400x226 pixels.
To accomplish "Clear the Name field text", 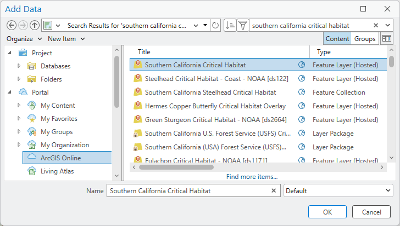I will pyautogui.click(x=274, y=190).
